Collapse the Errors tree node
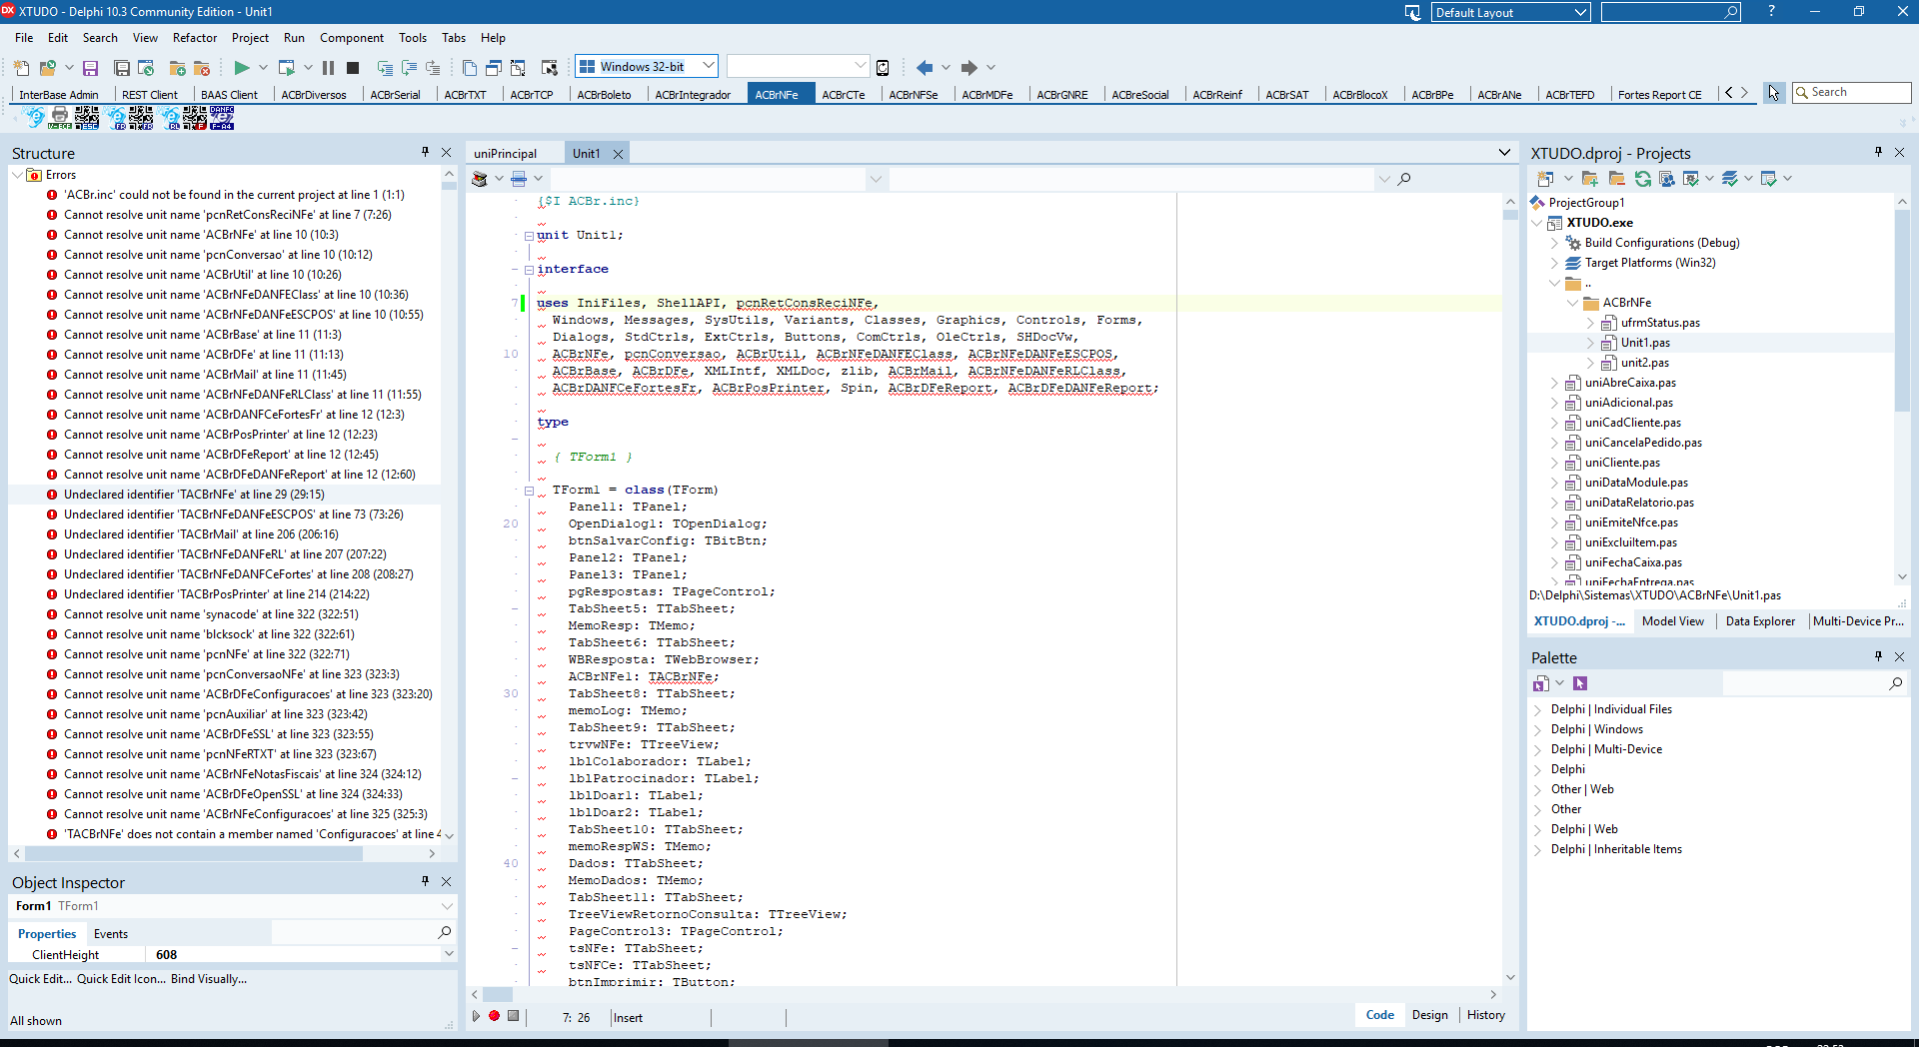 click(18, 175)
